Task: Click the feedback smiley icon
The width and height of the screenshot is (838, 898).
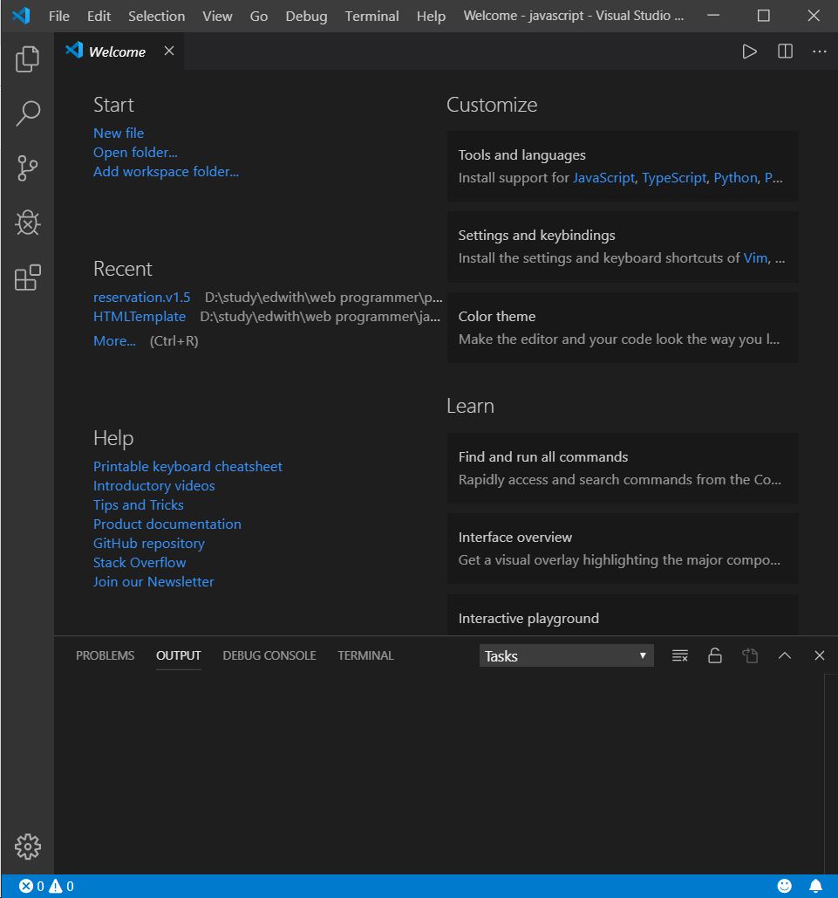Action: coord(784,887)
